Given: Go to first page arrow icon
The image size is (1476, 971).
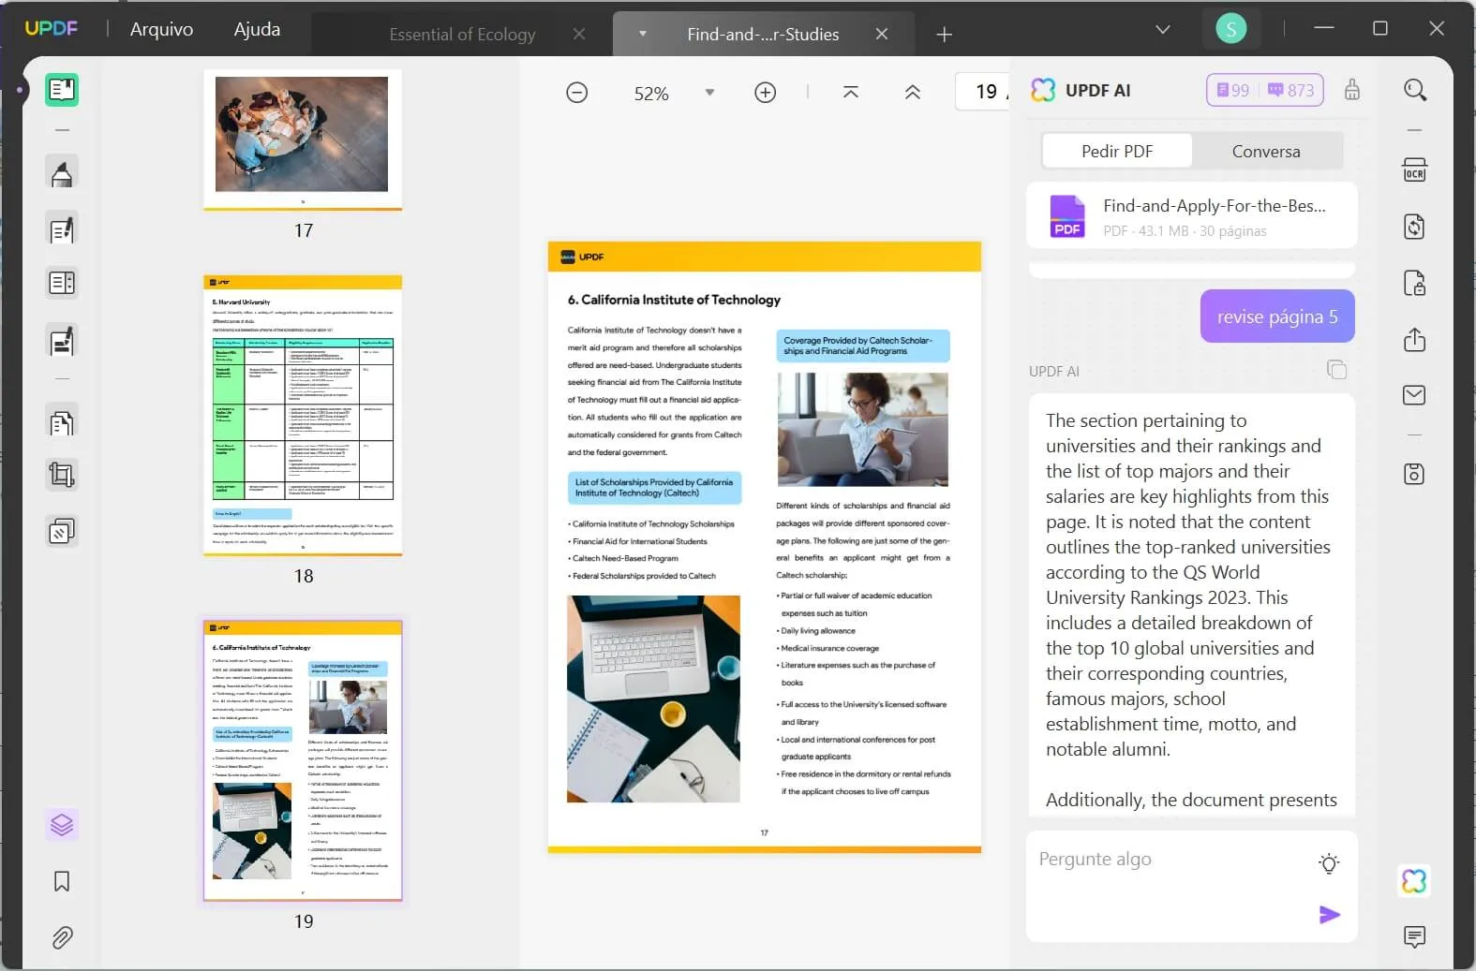Looking at the screenshot, I should click(x=851, y=92).
